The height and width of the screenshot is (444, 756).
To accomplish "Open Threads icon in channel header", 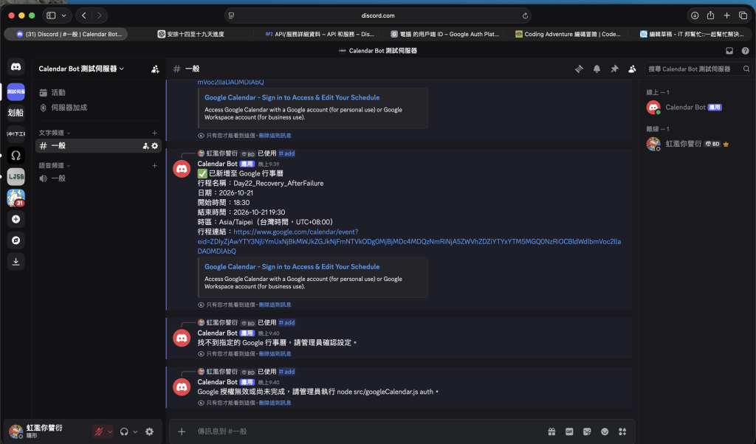I will [579, 69].
